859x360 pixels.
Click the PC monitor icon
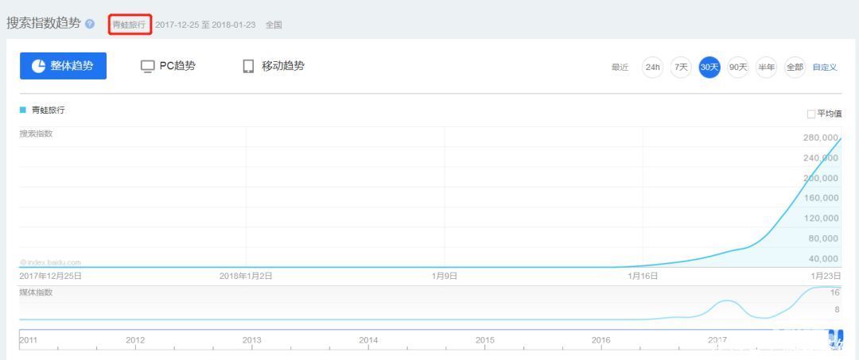(x=147, y=67)
